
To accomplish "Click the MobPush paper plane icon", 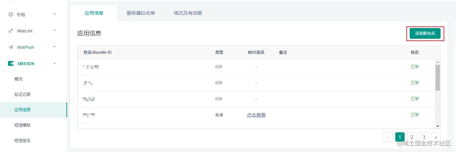I will click(x=11, y=47).
